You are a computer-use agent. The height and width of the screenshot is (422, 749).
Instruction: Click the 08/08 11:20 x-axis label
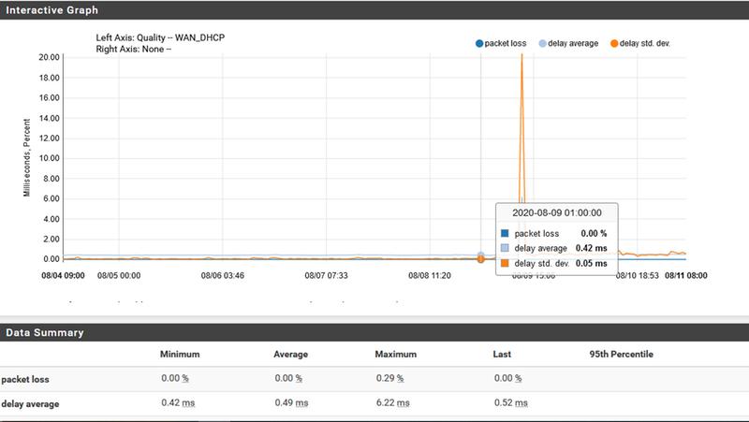(430, 275)
